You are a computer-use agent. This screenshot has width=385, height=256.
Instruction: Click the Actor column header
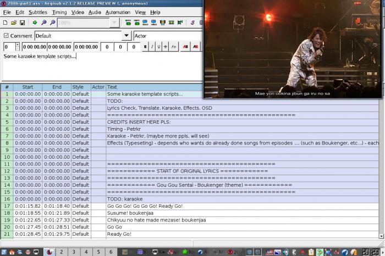98,87
